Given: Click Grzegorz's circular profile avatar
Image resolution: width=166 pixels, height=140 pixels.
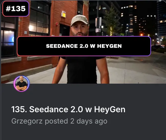Looking at the screenshot, I should [x=22, y=84].
